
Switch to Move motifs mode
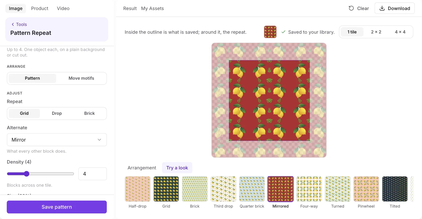[x=81, y=78]
